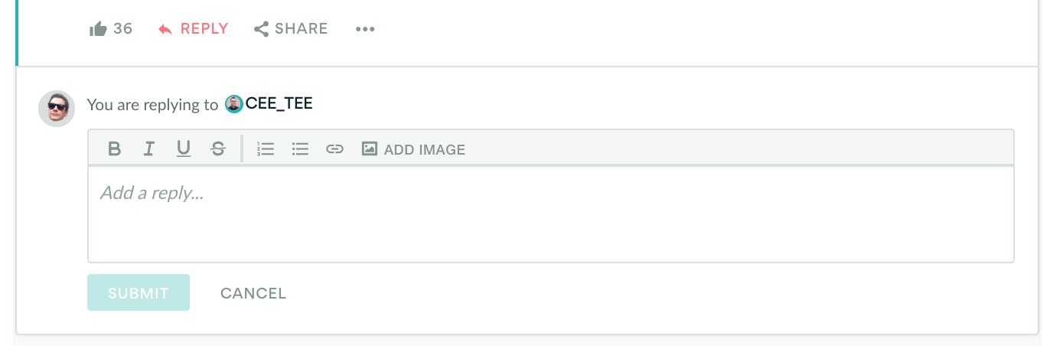Click the image icon beside ADD IMAGE
This screenshot has height=346, width=1050.
(x=370, y=149)
